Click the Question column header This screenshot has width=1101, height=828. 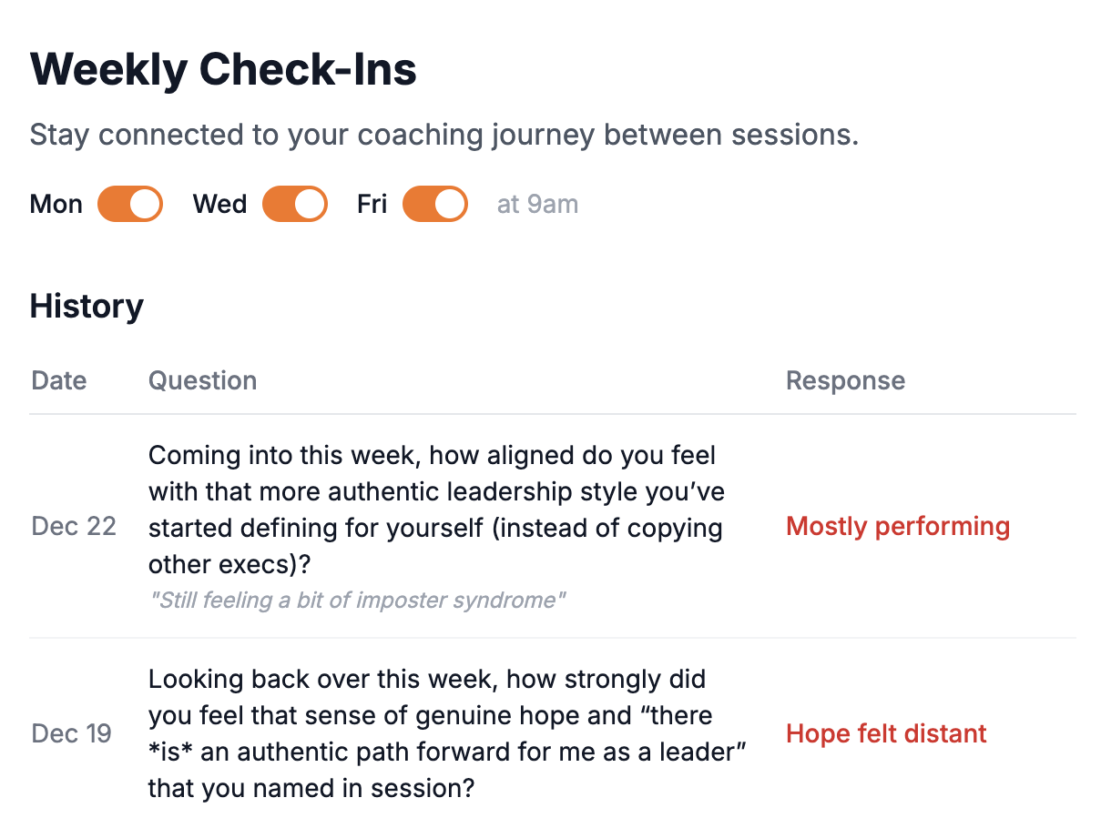click(202, 380)
